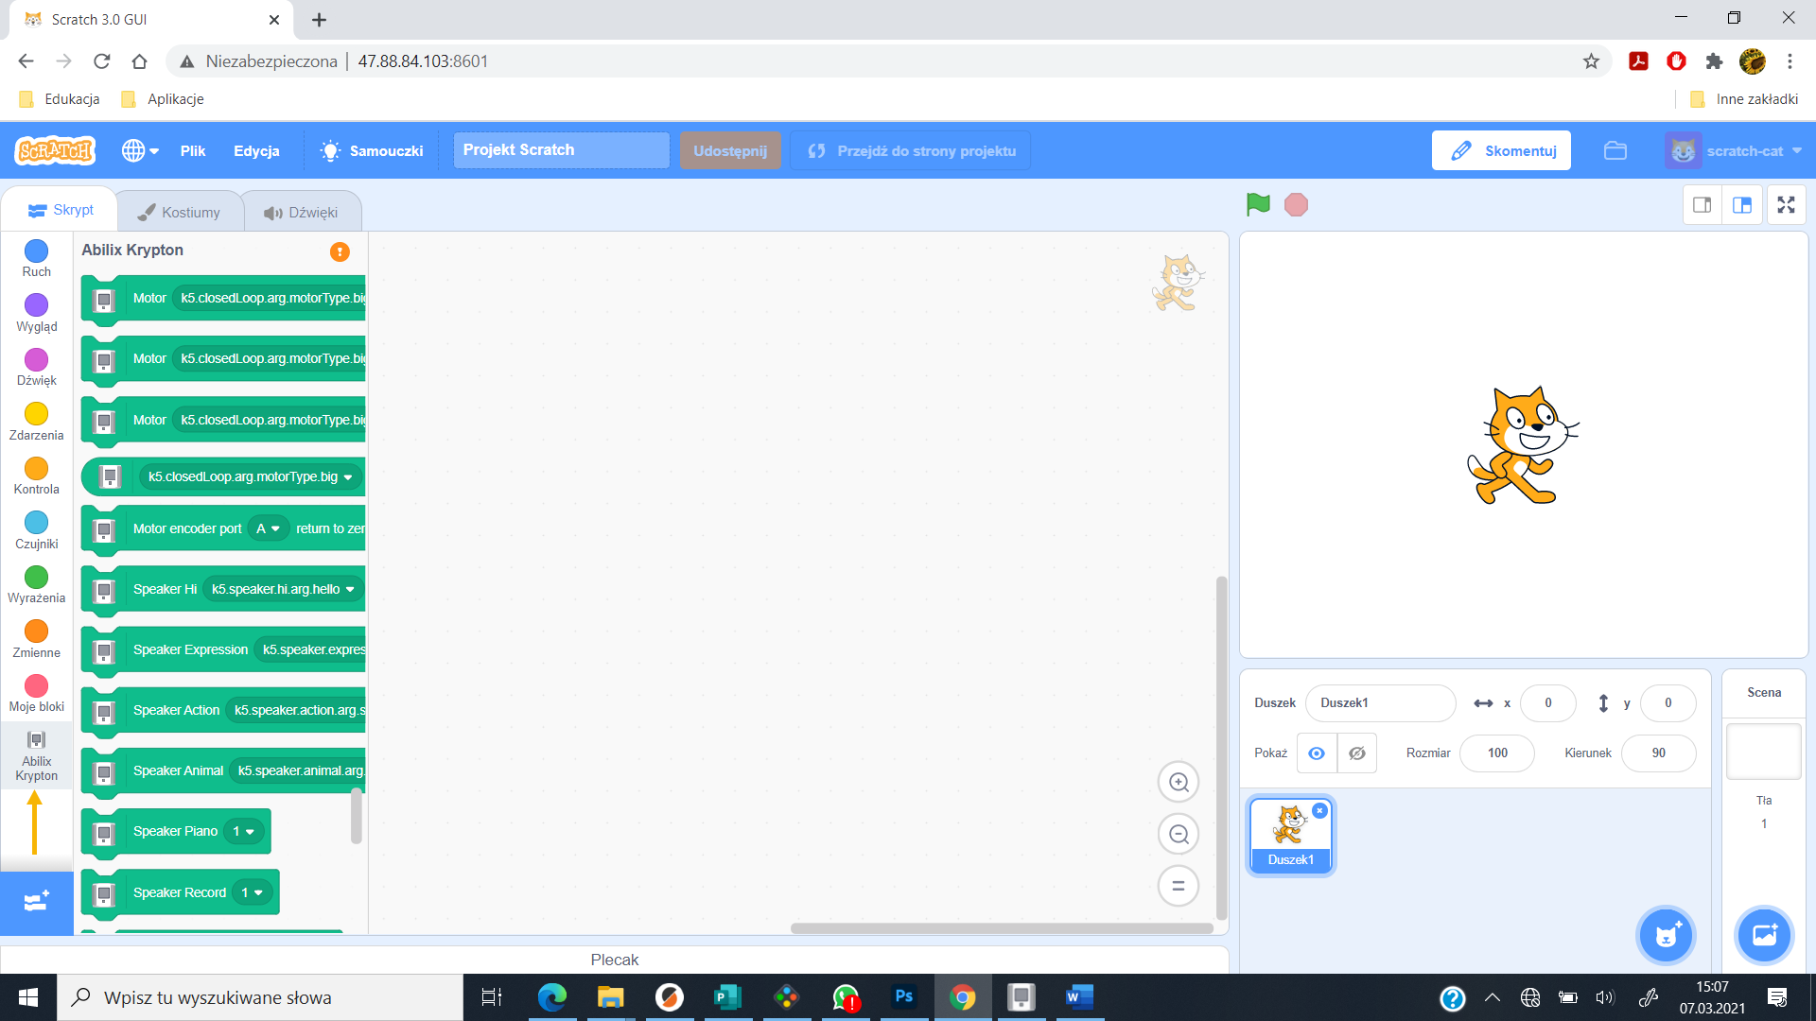
Task: Open the language globe dropdown
Action: tap(139, 150)
